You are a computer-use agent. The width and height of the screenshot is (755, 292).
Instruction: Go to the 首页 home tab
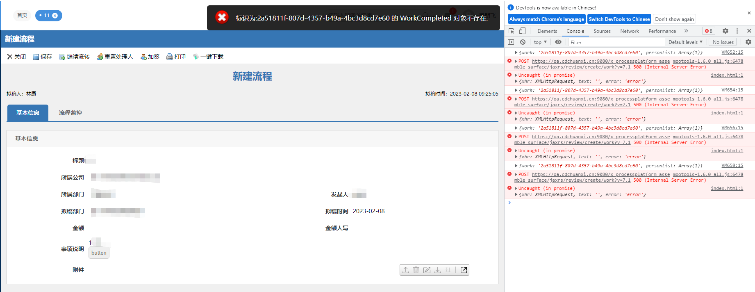[22, 16]
